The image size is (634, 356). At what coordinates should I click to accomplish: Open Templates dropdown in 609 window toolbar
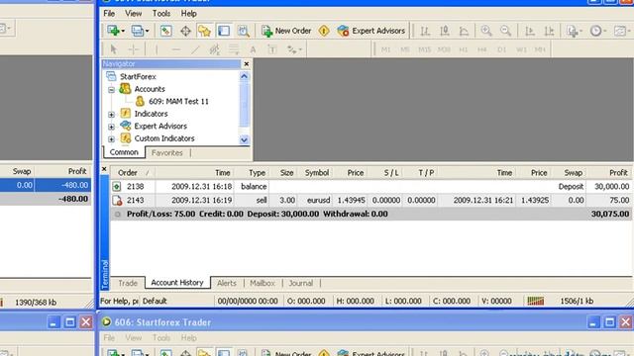[x=622, y=31]
